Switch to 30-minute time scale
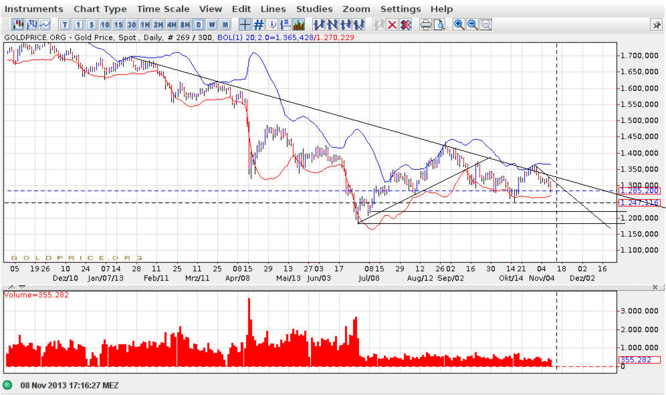The image size is (666, 395). coord(132,25)
